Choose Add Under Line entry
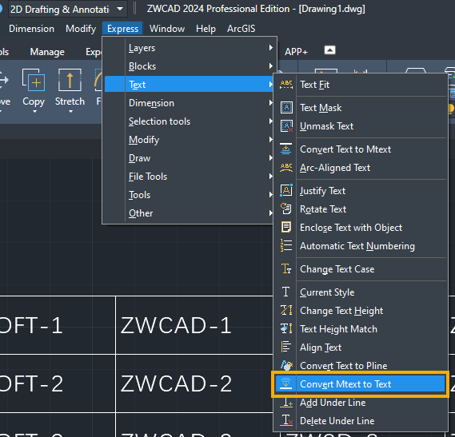The height and width of the screenshot is (437, 455). [361, 402]
